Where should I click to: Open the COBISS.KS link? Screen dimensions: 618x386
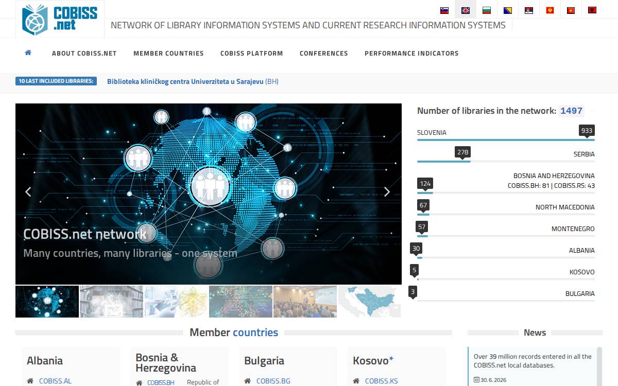pos(382,381)
